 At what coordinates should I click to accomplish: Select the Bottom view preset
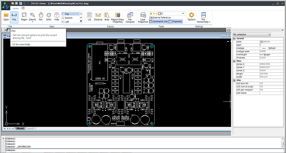point(70,18)
